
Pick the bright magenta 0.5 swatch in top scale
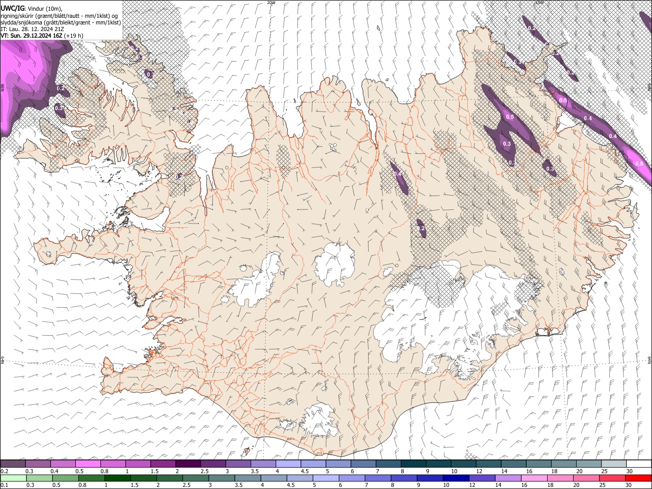88,464
